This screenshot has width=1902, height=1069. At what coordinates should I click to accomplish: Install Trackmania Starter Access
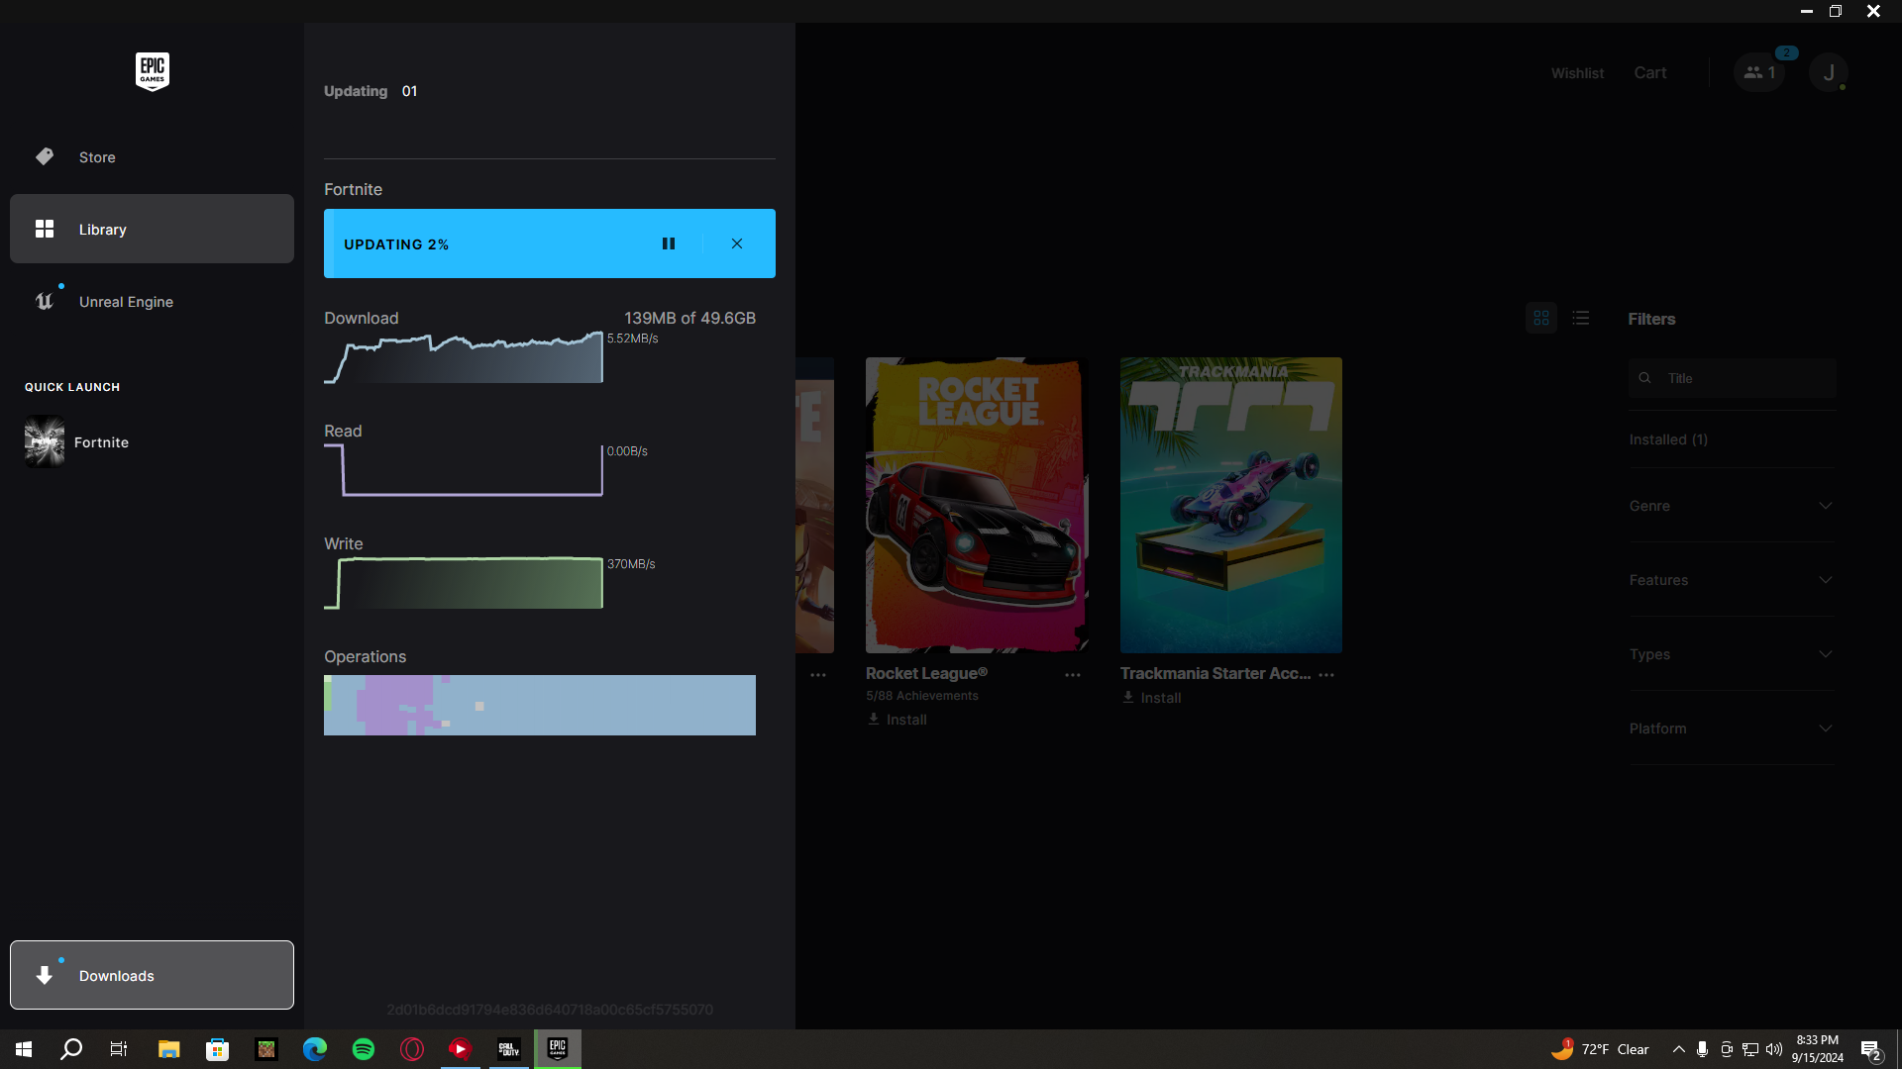[1151, 698]
